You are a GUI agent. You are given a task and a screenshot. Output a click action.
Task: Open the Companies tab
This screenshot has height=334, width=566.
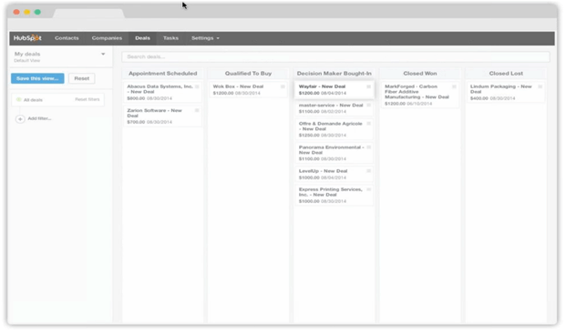coord(107,38)
